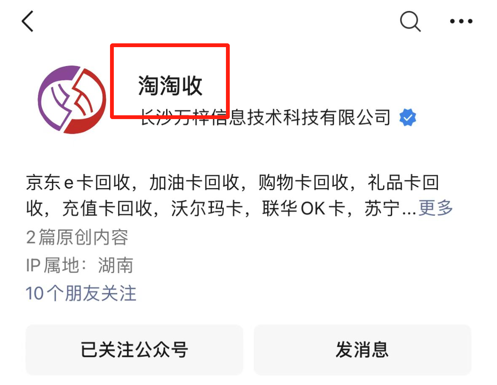Tap the blue verified badge icon
The height and width of the screenshot is (385, 497).
point(408,117)
